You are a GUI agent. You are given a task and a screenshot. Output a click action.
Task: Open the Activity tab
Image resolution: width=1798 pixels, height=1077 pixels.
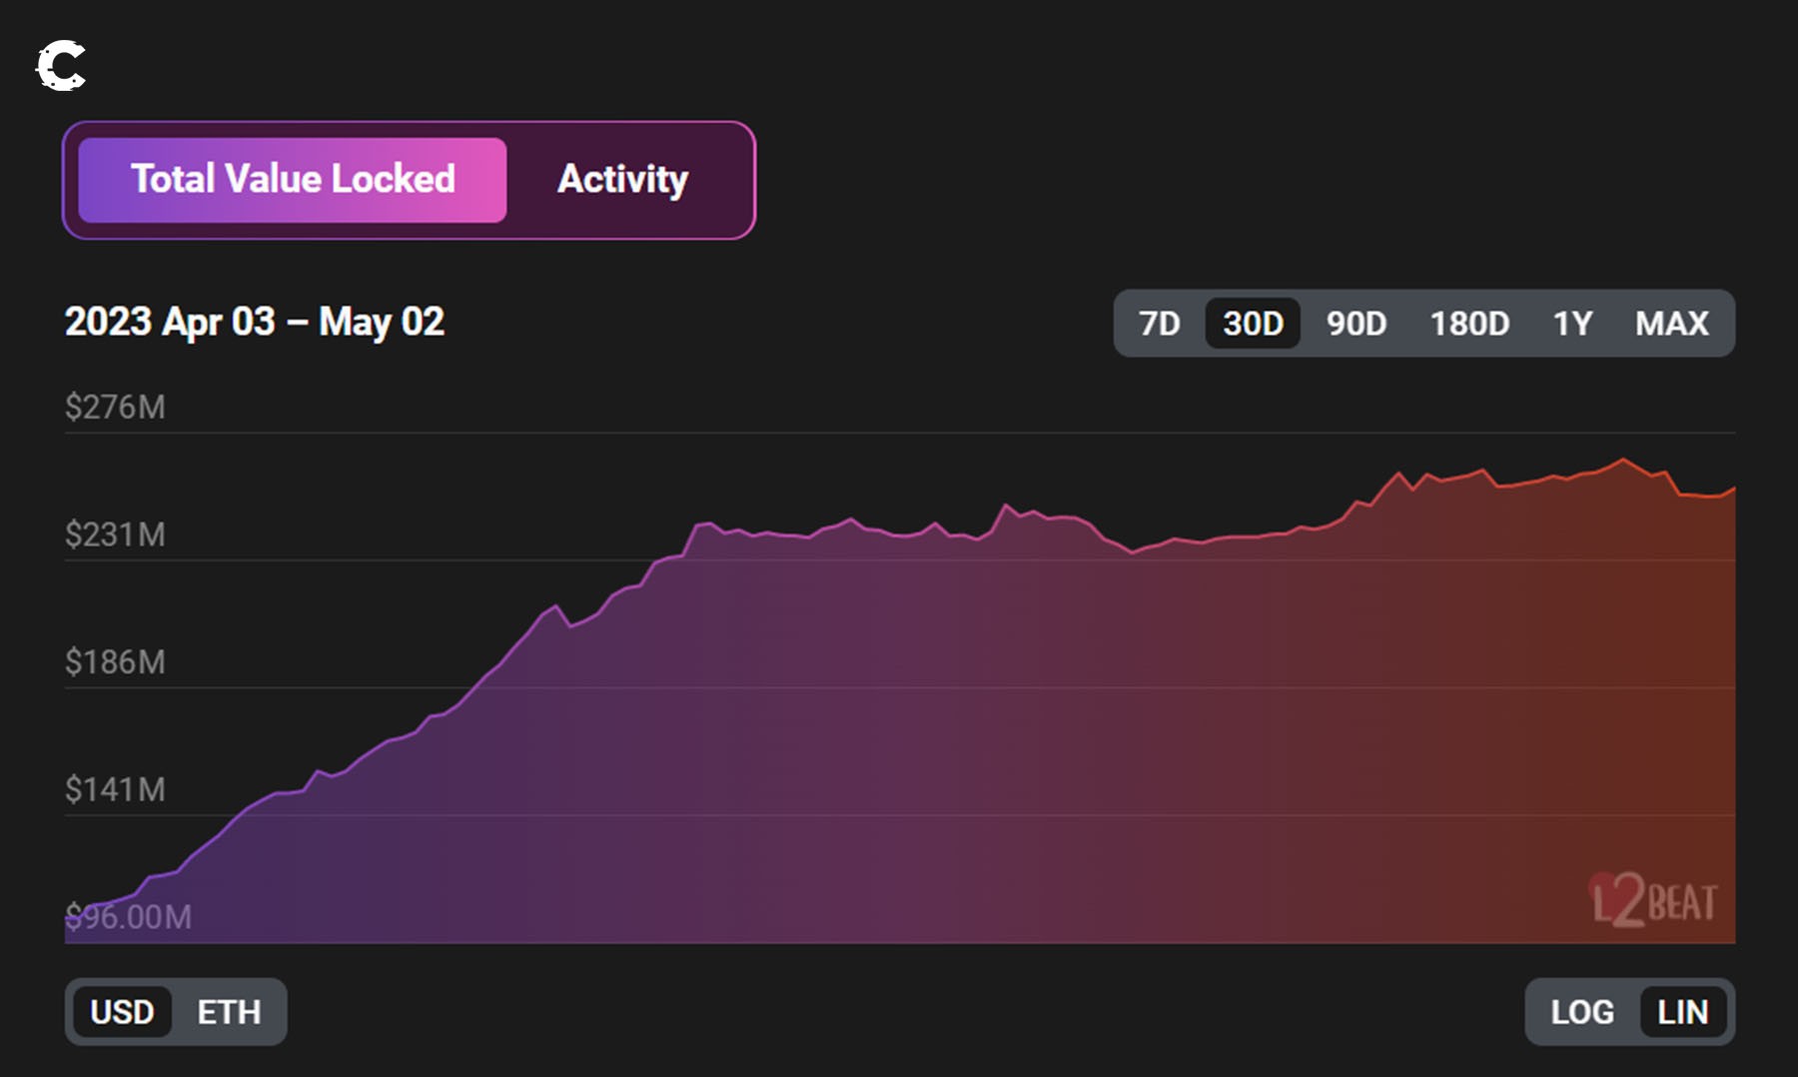pyautogui.click(x=622, y=180)
